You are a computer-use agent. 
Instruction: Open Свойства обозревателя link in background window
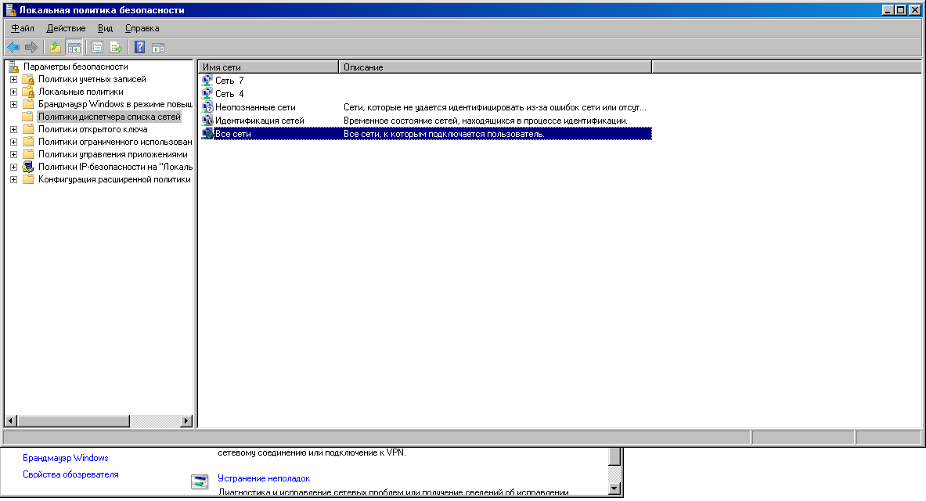[70, 474]
